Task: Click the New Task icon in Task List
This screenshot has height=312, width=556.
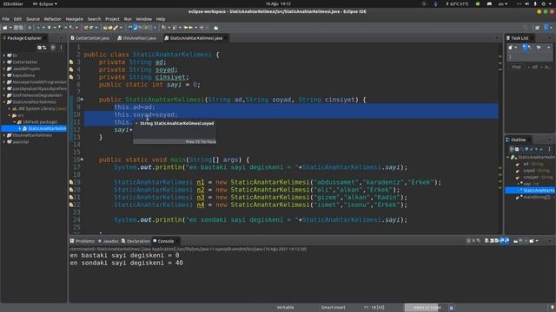Action: point(510,48)
